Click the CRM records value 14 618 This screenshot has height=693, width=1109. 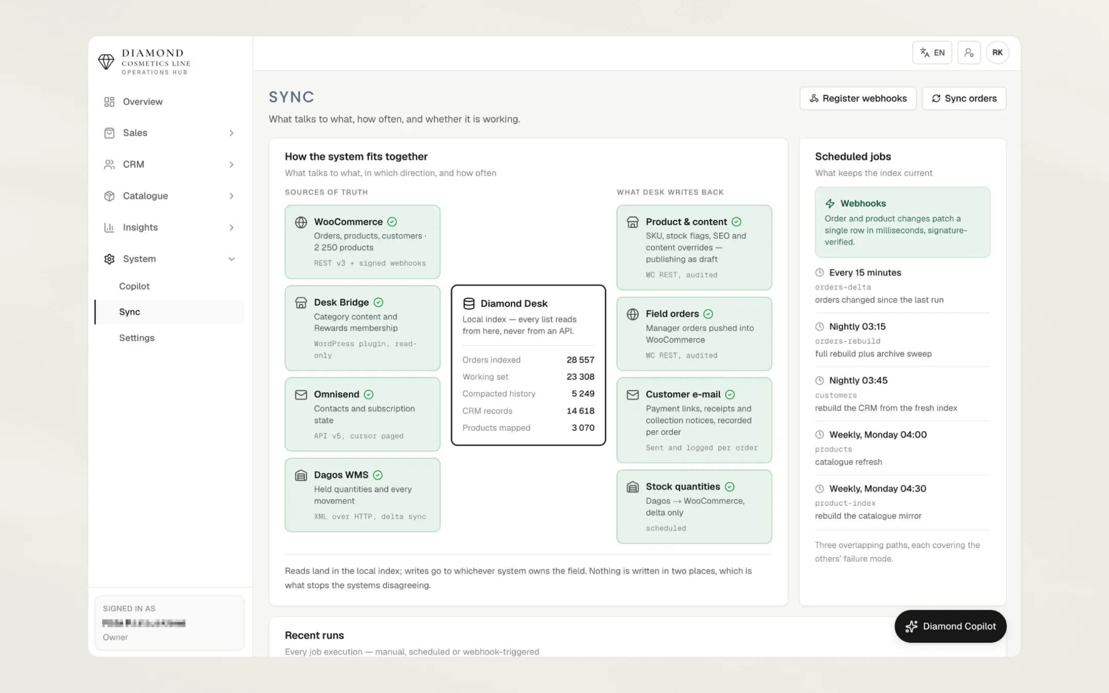tap(580, 411)
